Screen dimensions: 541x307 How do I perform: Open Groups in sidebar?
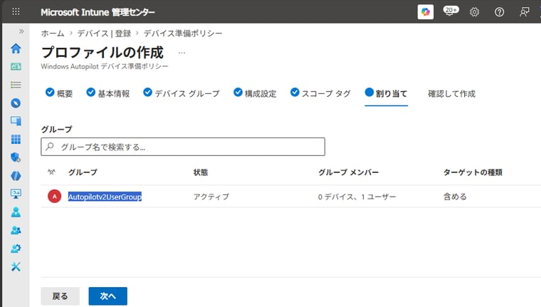[16, 230]
